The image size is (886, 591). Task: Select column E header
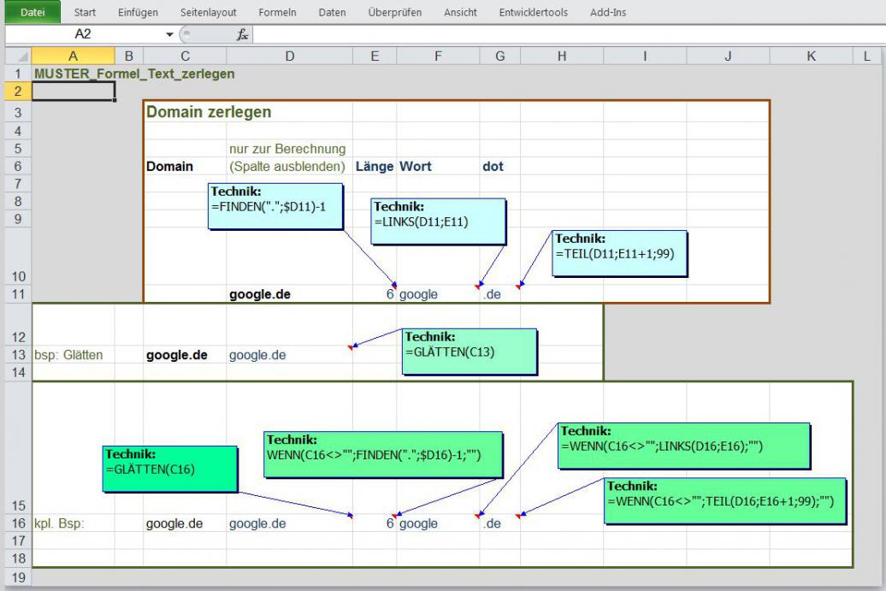375,56
